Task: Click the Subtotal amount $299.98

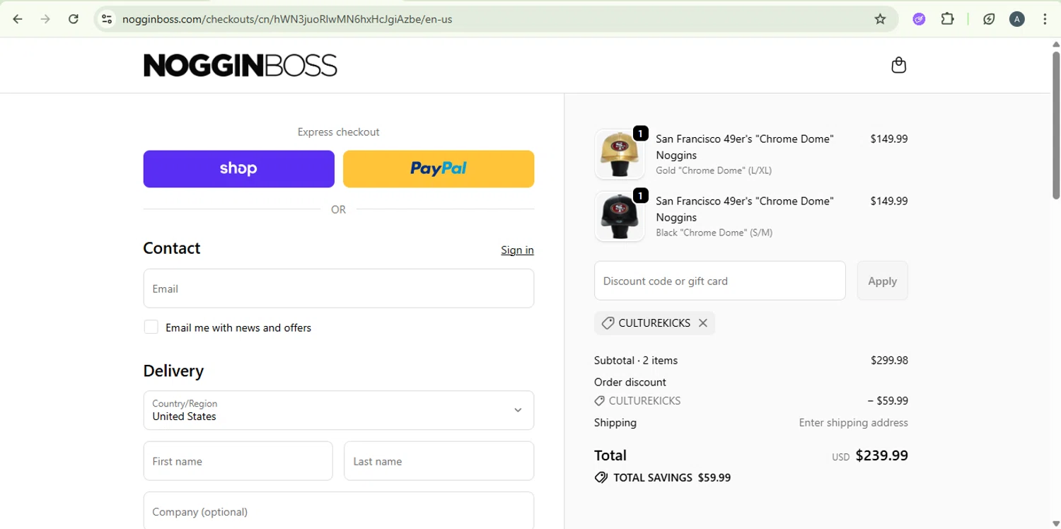Action: point(889,360)
